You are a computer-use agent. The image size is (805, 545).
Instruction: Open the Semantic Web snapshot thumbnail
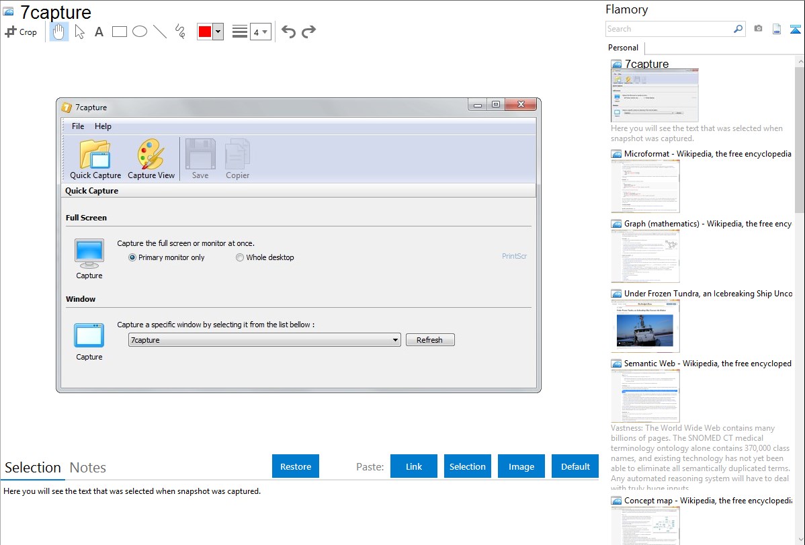(645, 396)
